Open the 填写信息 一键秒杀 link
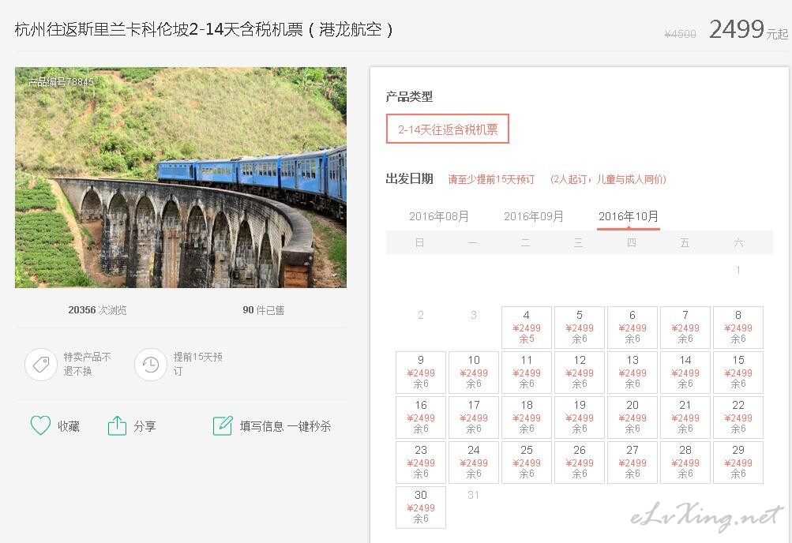 click(285, 426)
